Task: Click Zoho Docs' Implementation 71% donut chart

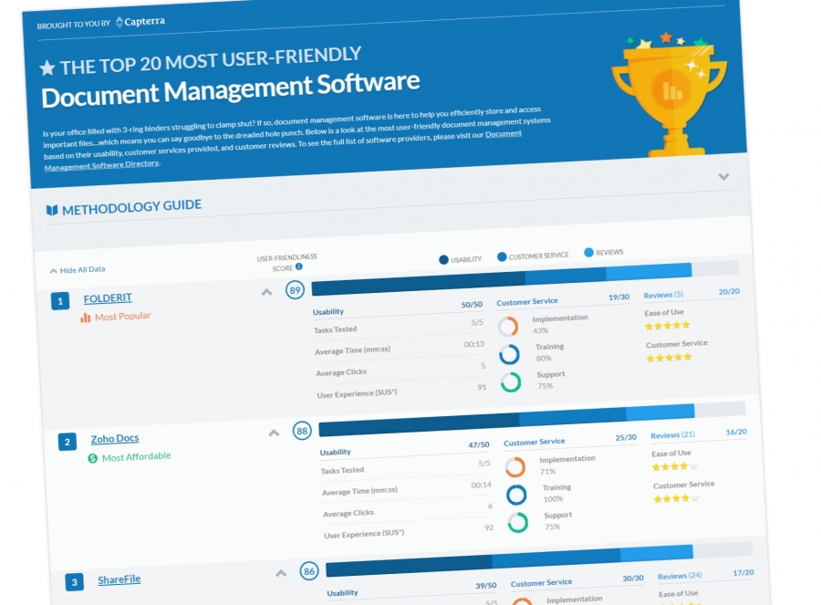Action: click(515, 466)
